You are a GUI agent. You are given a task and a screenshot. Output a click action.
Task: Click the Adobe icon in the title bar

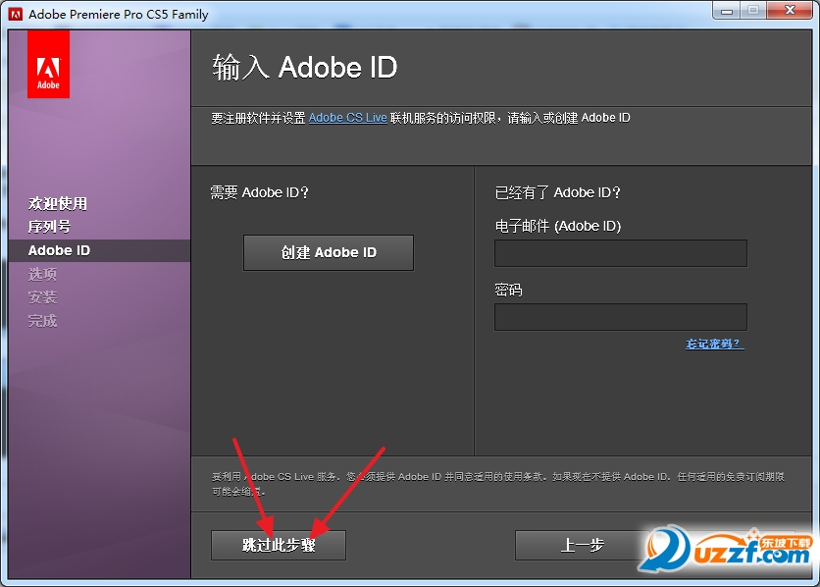[16, 14]
